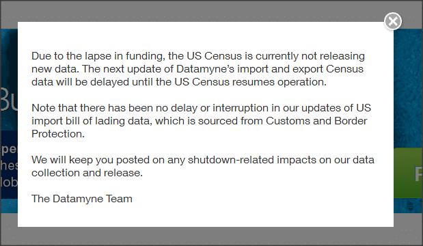Click the gray overlay strip below the popup
The height and width of the screenshot is (246, 423).
pyautogui.click(x=211, y=236)
